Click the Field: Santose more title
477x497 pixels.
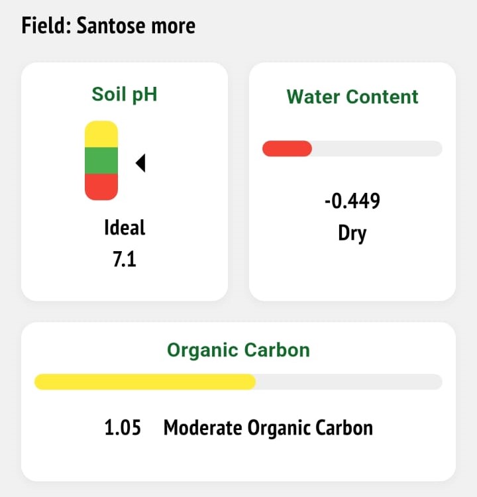pyautogui.click(x=109, y=26)
